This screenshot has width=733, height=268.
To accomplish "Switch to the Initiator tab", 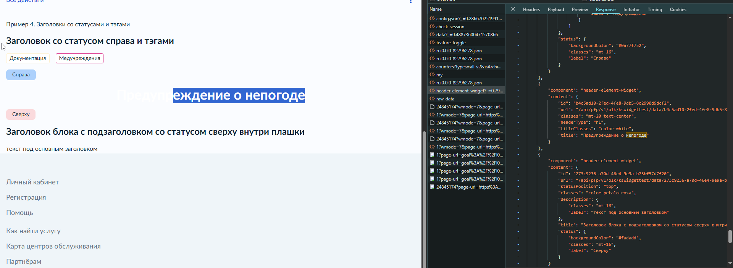I will click(631, 10).
